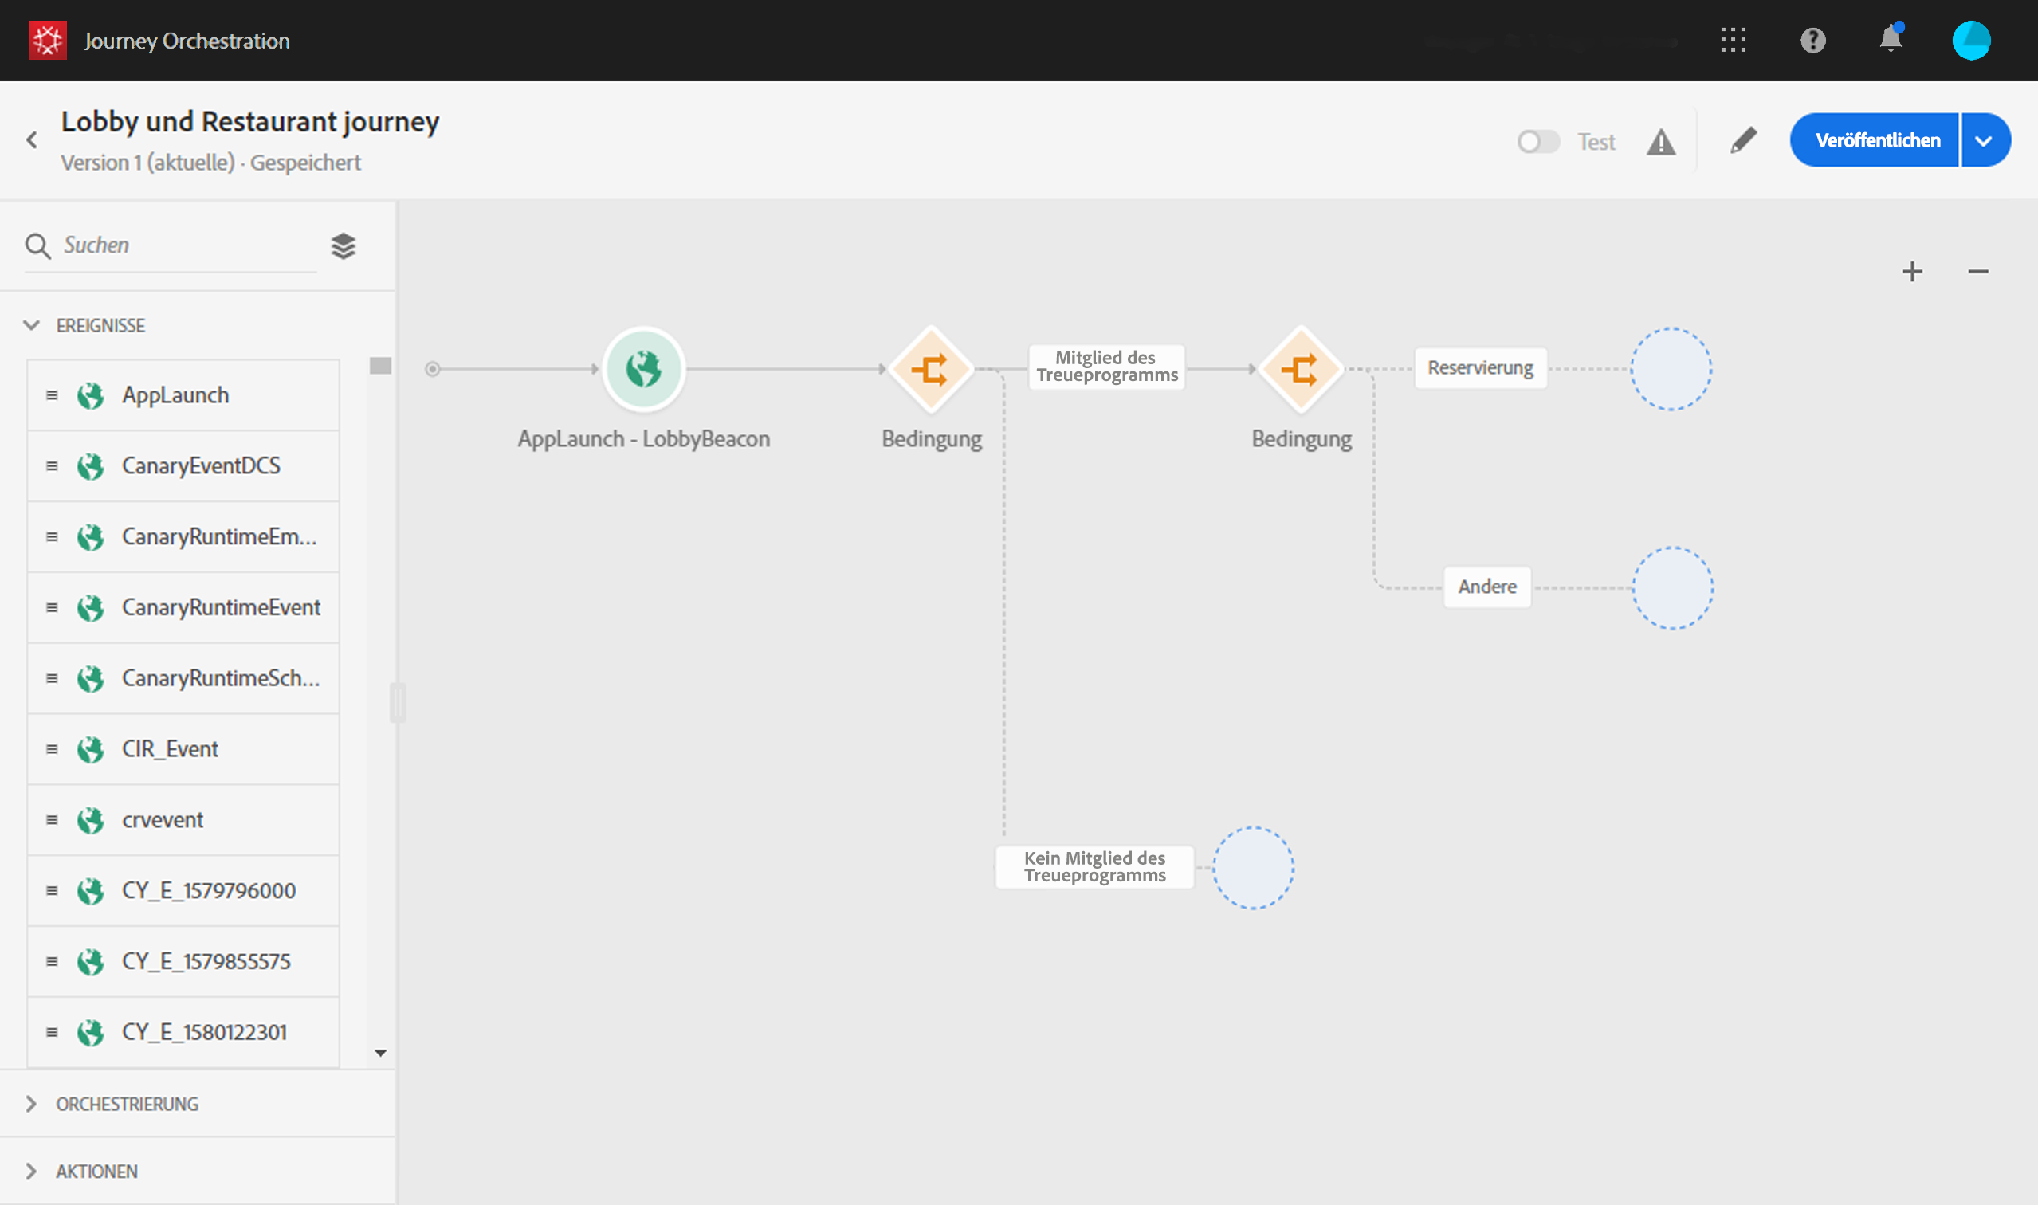Click the app switcher grid icon
Image resolution: width=2038 pixels, height=1205 pixels.
click(x=1733, y=40)
